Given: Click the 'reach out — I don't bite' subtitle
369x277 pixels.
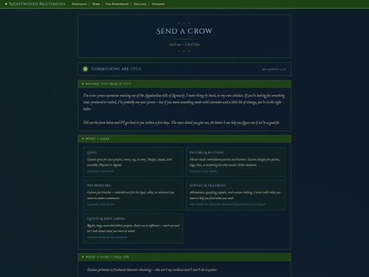Looking at the screenshot, I should coord(184,44).
